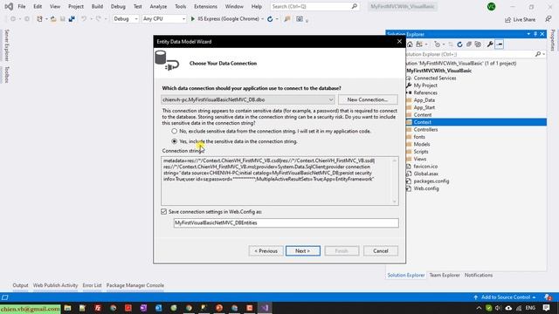Open the Project menu
The width and height of the screenshot is (559, 314).
pos(76,6)
